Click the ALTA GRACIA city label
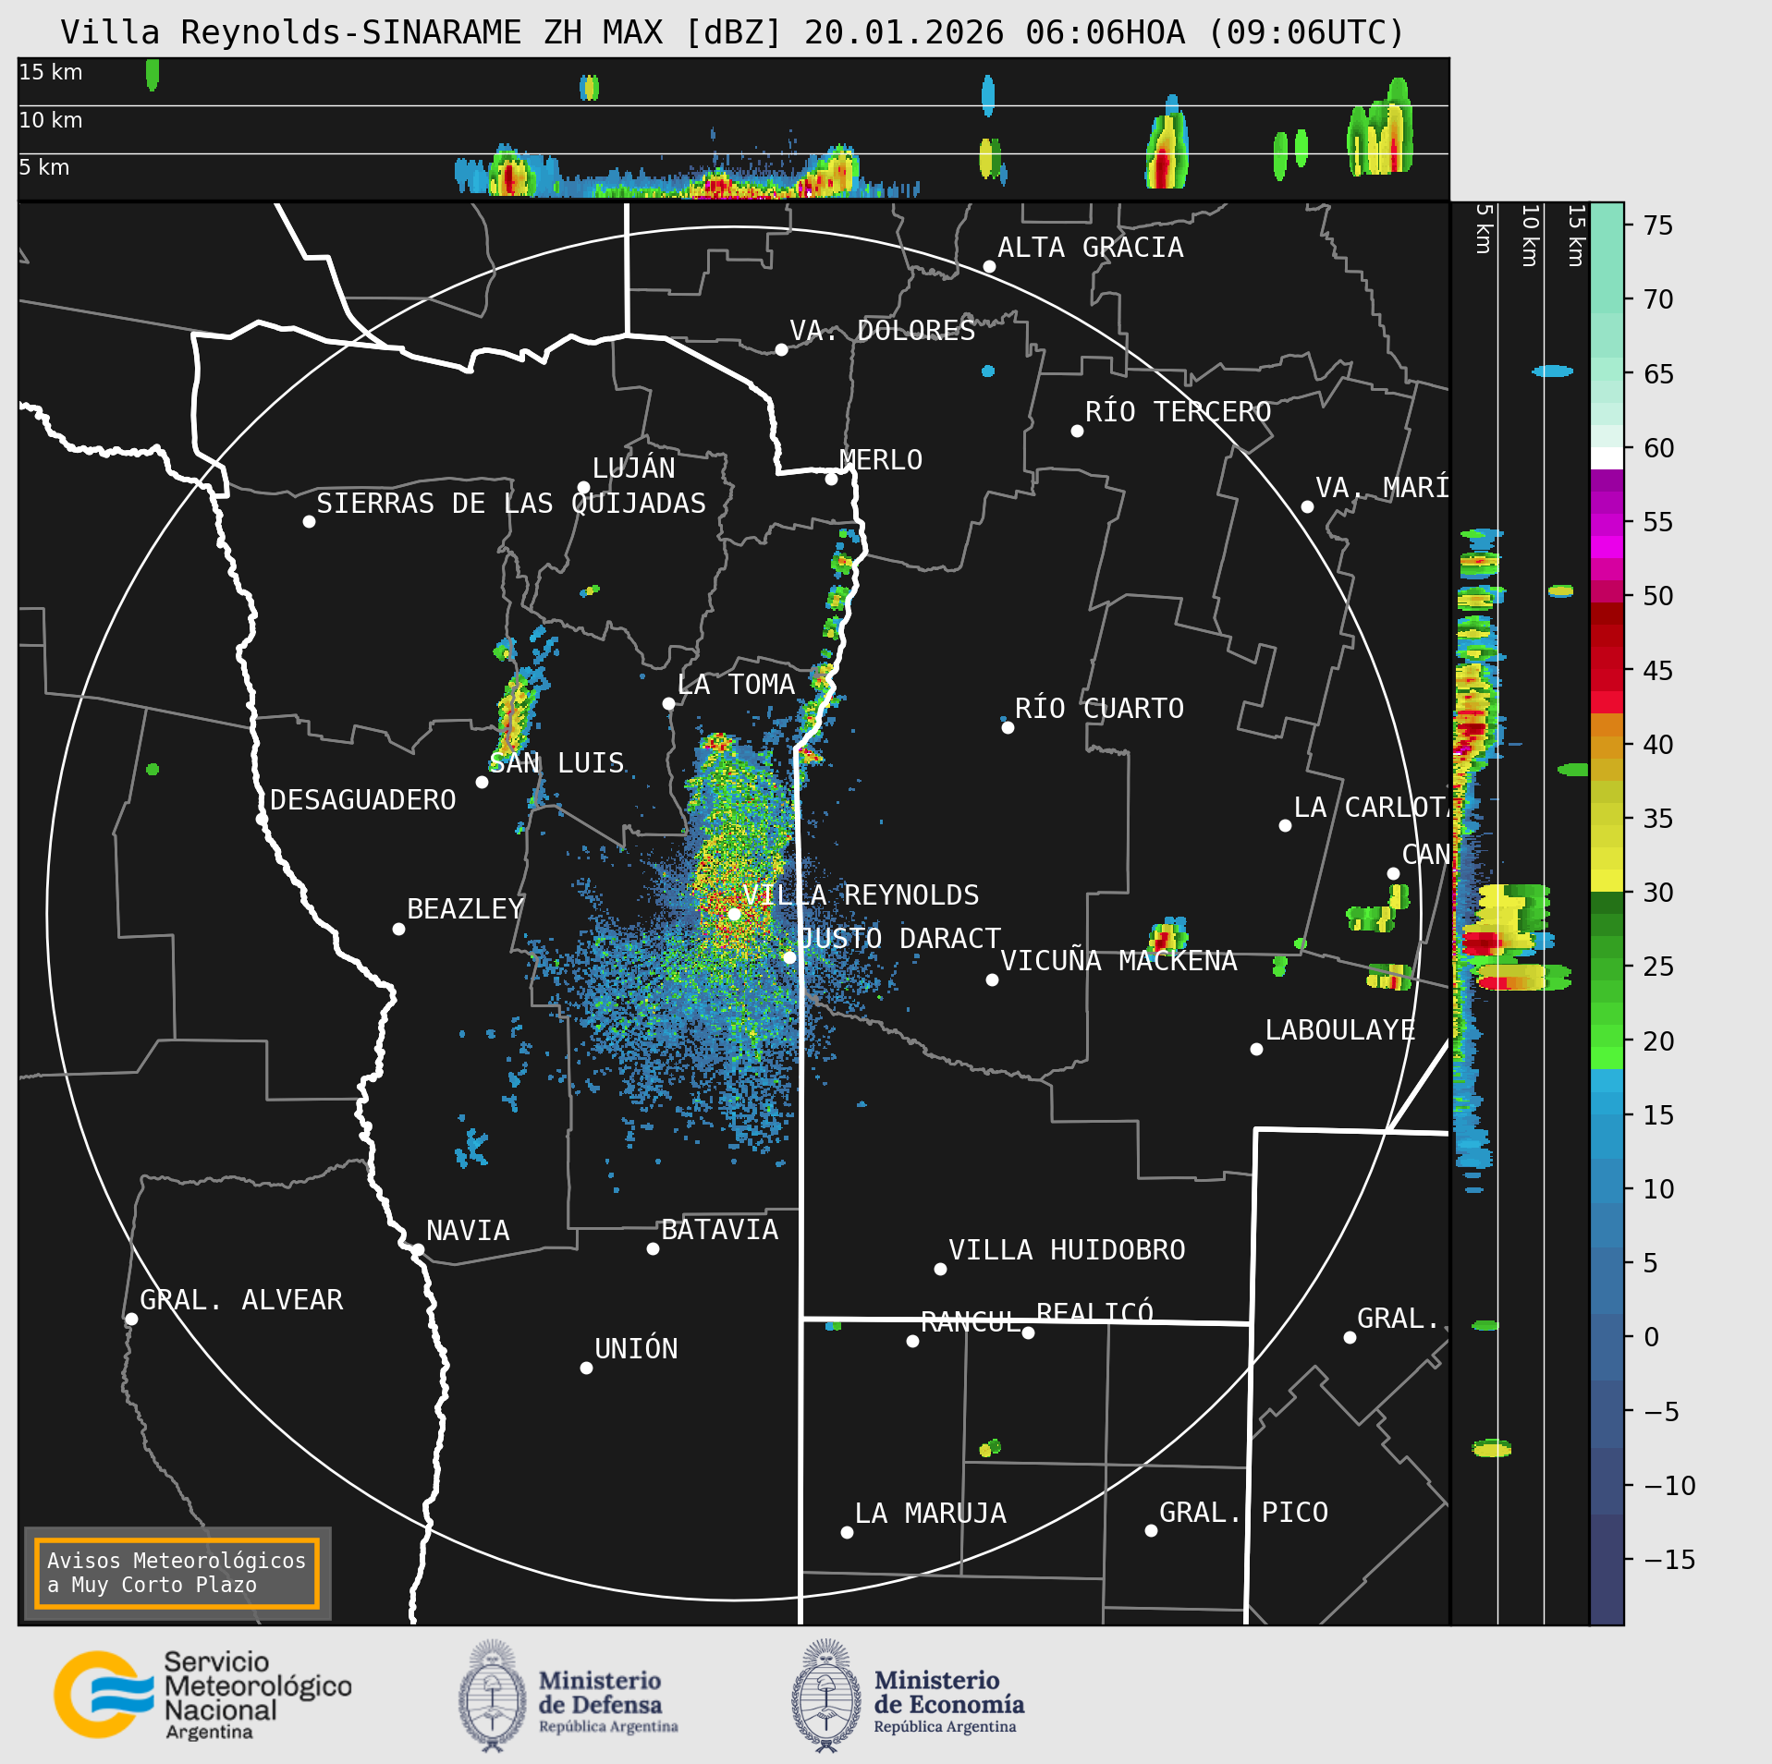1772x1764 pixels. click(1091, 248)
